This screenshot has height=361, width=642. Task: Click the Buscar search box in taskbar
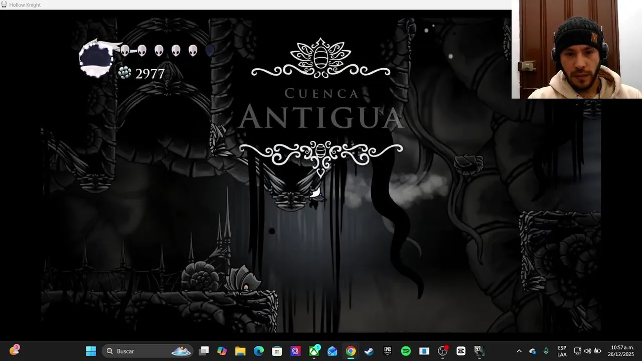148,351
